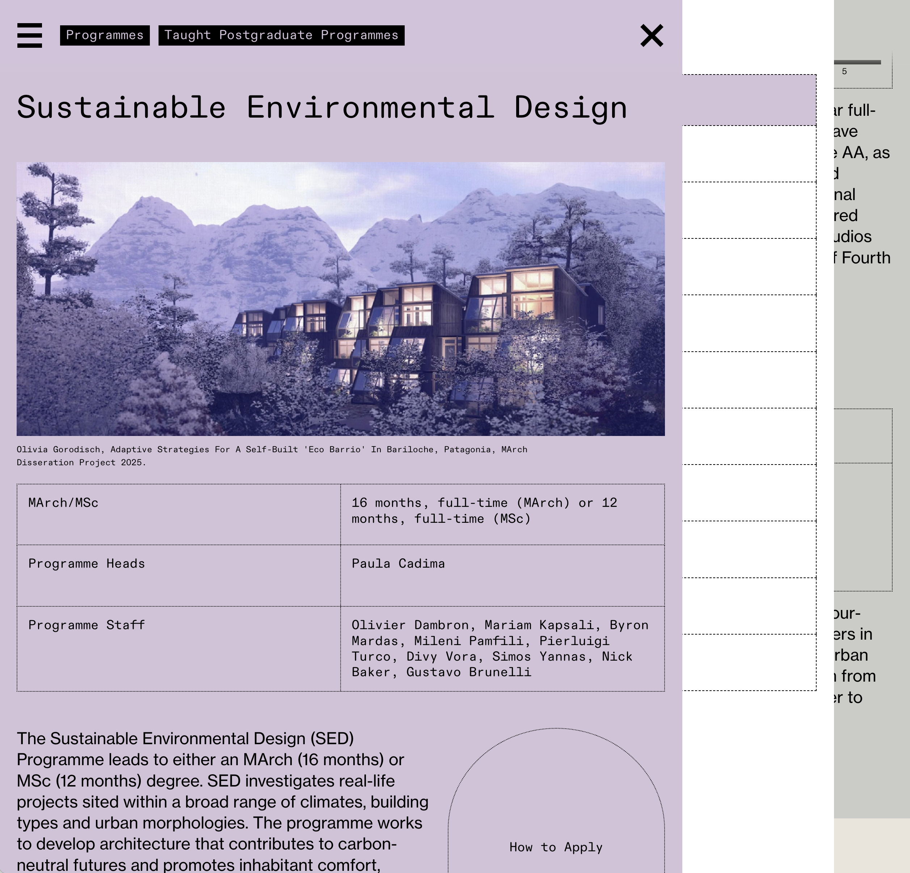Open Taught Postgraduate Programmes breadcrumb
This screenshot has height=873, width=910.
pos(281,35)
